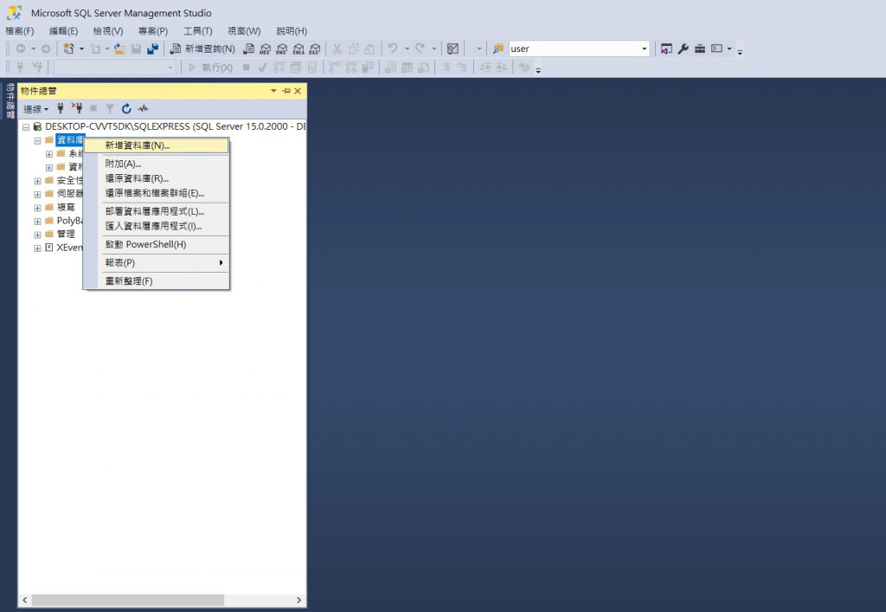This screenshot has width=886, height=612.
Task: Collapse the 資料庫 Databases folder node
Action: pyautogui.click(x=37, y=141)
